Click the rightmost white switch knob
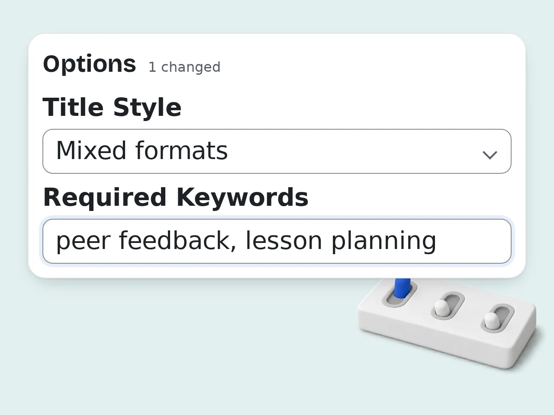This screenshot has height=415, width=554. [492, 320]
